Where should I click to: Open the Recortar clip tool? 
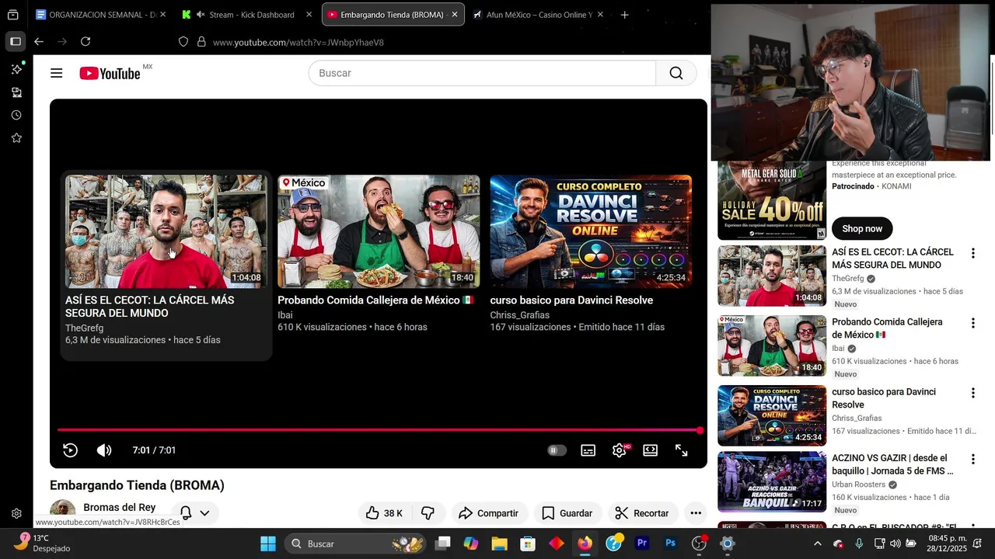642,513
